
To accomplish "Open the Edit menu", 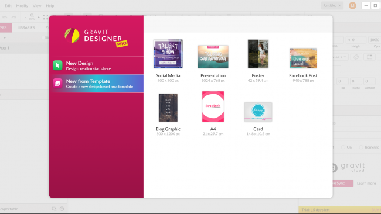I will tap(8, 6).
